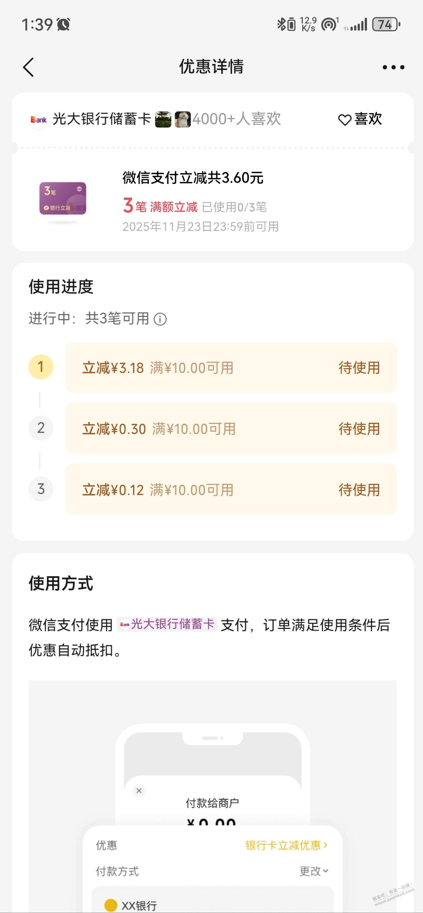Tap 4000+人喜欢 likes count text
423x913 pixels.
click(x=237, y=119)
